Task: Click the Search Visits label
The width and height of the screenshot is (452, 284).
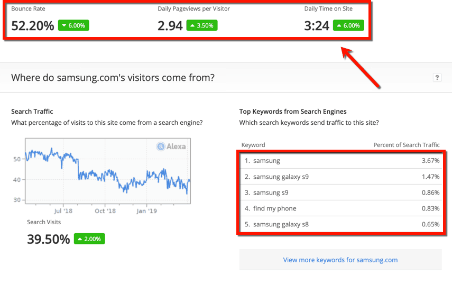Action: click(44, 222)
